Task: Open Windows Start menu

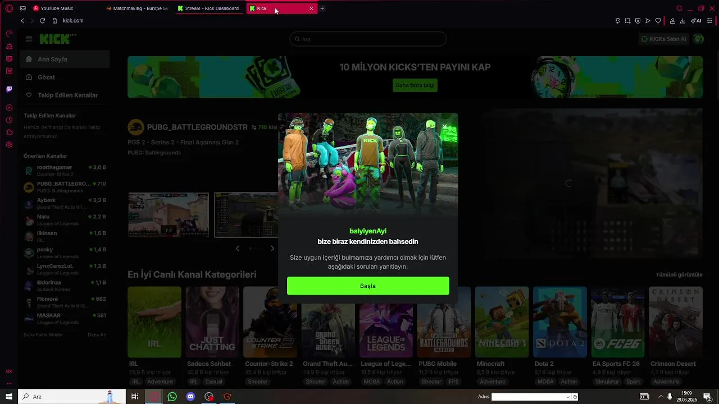Action: coord(9,397)
